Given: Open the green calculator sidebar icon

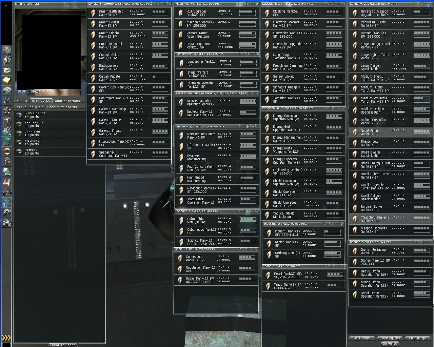Looking at the screenshot, I should pyautogui.click(x=7, y=141).
